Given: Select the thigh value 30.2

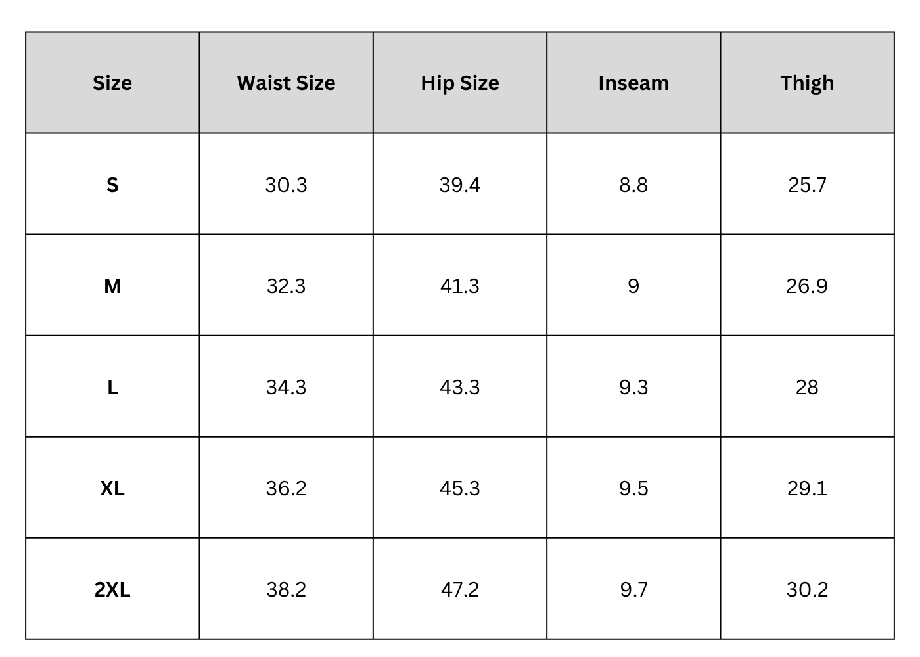Looking at the screenshot, I should pyautogui.click(x=807, y=589).
